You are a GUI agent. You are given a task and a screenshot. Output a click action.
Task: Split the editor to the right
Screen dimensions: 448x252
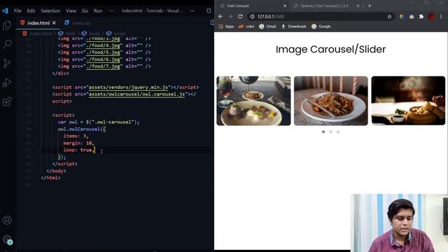[212, 22]
